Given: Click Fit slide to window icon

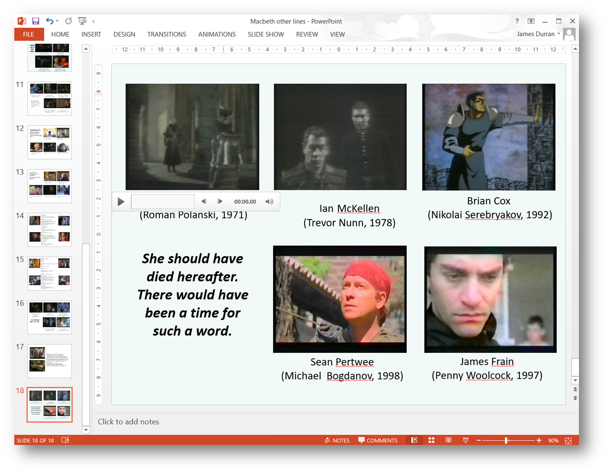Looking at the screenshot, I should (568, 440).
